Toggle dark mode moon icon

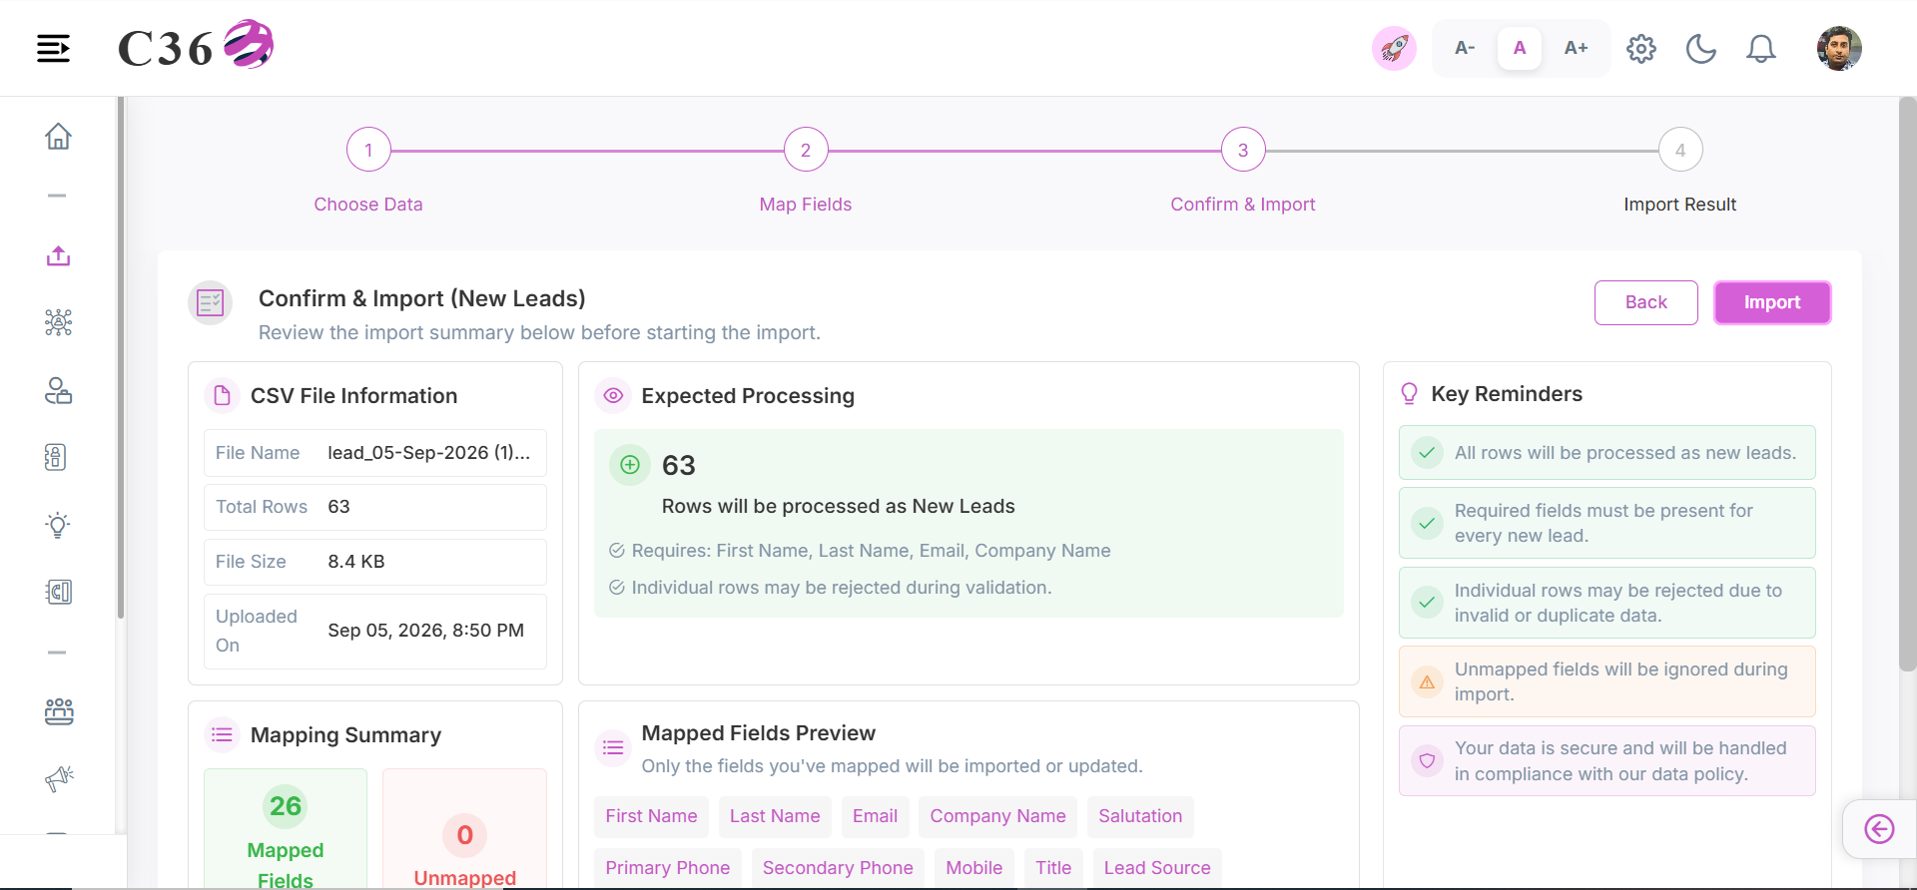click(x=1701, y=48)
